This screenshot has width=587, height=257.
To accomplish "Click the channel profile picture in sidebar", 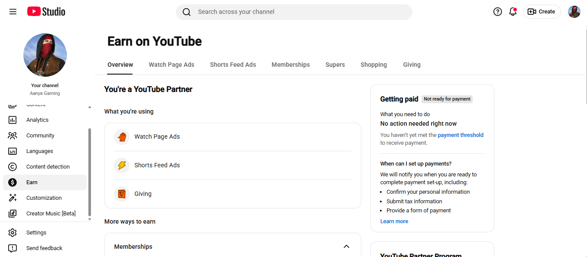I will [x=45, y=55].
